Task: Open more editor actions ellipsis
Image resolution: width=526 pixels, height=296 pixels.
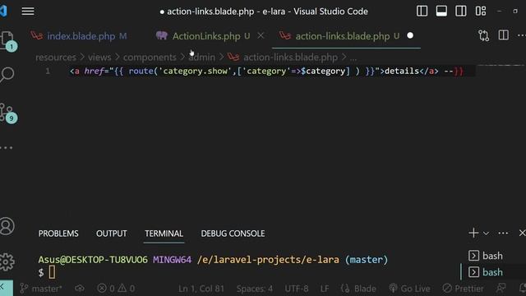Action: tap(521, 35)
